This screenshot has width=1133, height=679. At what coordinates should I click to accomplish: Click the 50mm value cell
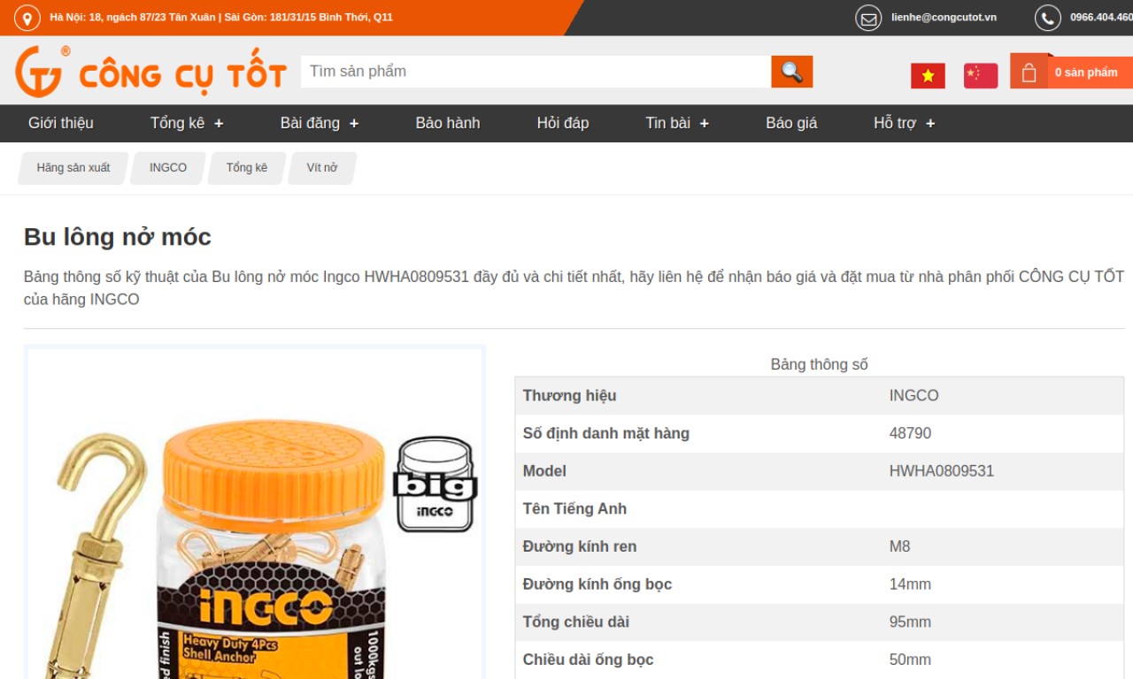click(x=911, y=660)
